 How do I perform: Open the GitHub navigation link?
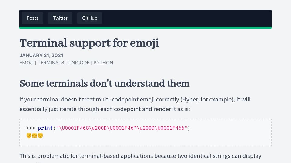click(90, 18)
